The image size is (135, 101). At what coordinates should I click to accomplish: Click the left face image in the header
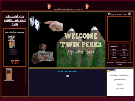click(49, 6)
